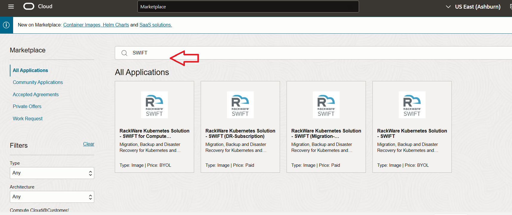Click 'Type: Image | Price: Paid' on DR-Subscription card
The image size is (512, 215).
(230, 165)
